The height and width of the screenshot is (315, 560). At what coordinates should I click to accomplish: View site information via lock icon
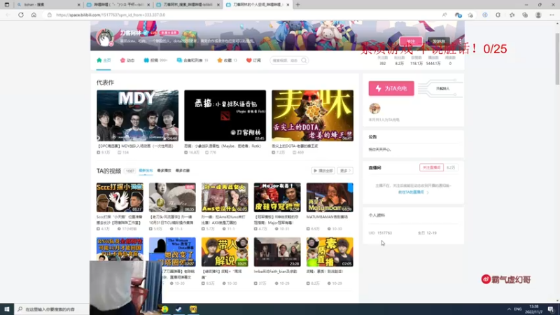[x=50, y=15]
